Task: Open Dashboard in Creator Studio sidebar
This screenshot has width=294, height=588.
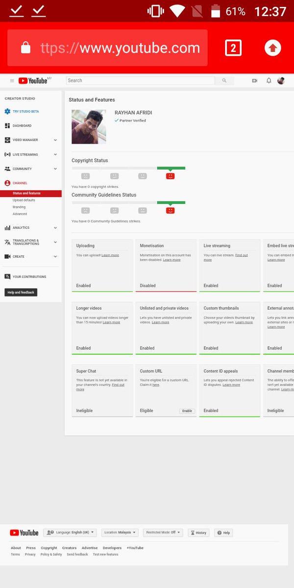Action: click(22, 126)
